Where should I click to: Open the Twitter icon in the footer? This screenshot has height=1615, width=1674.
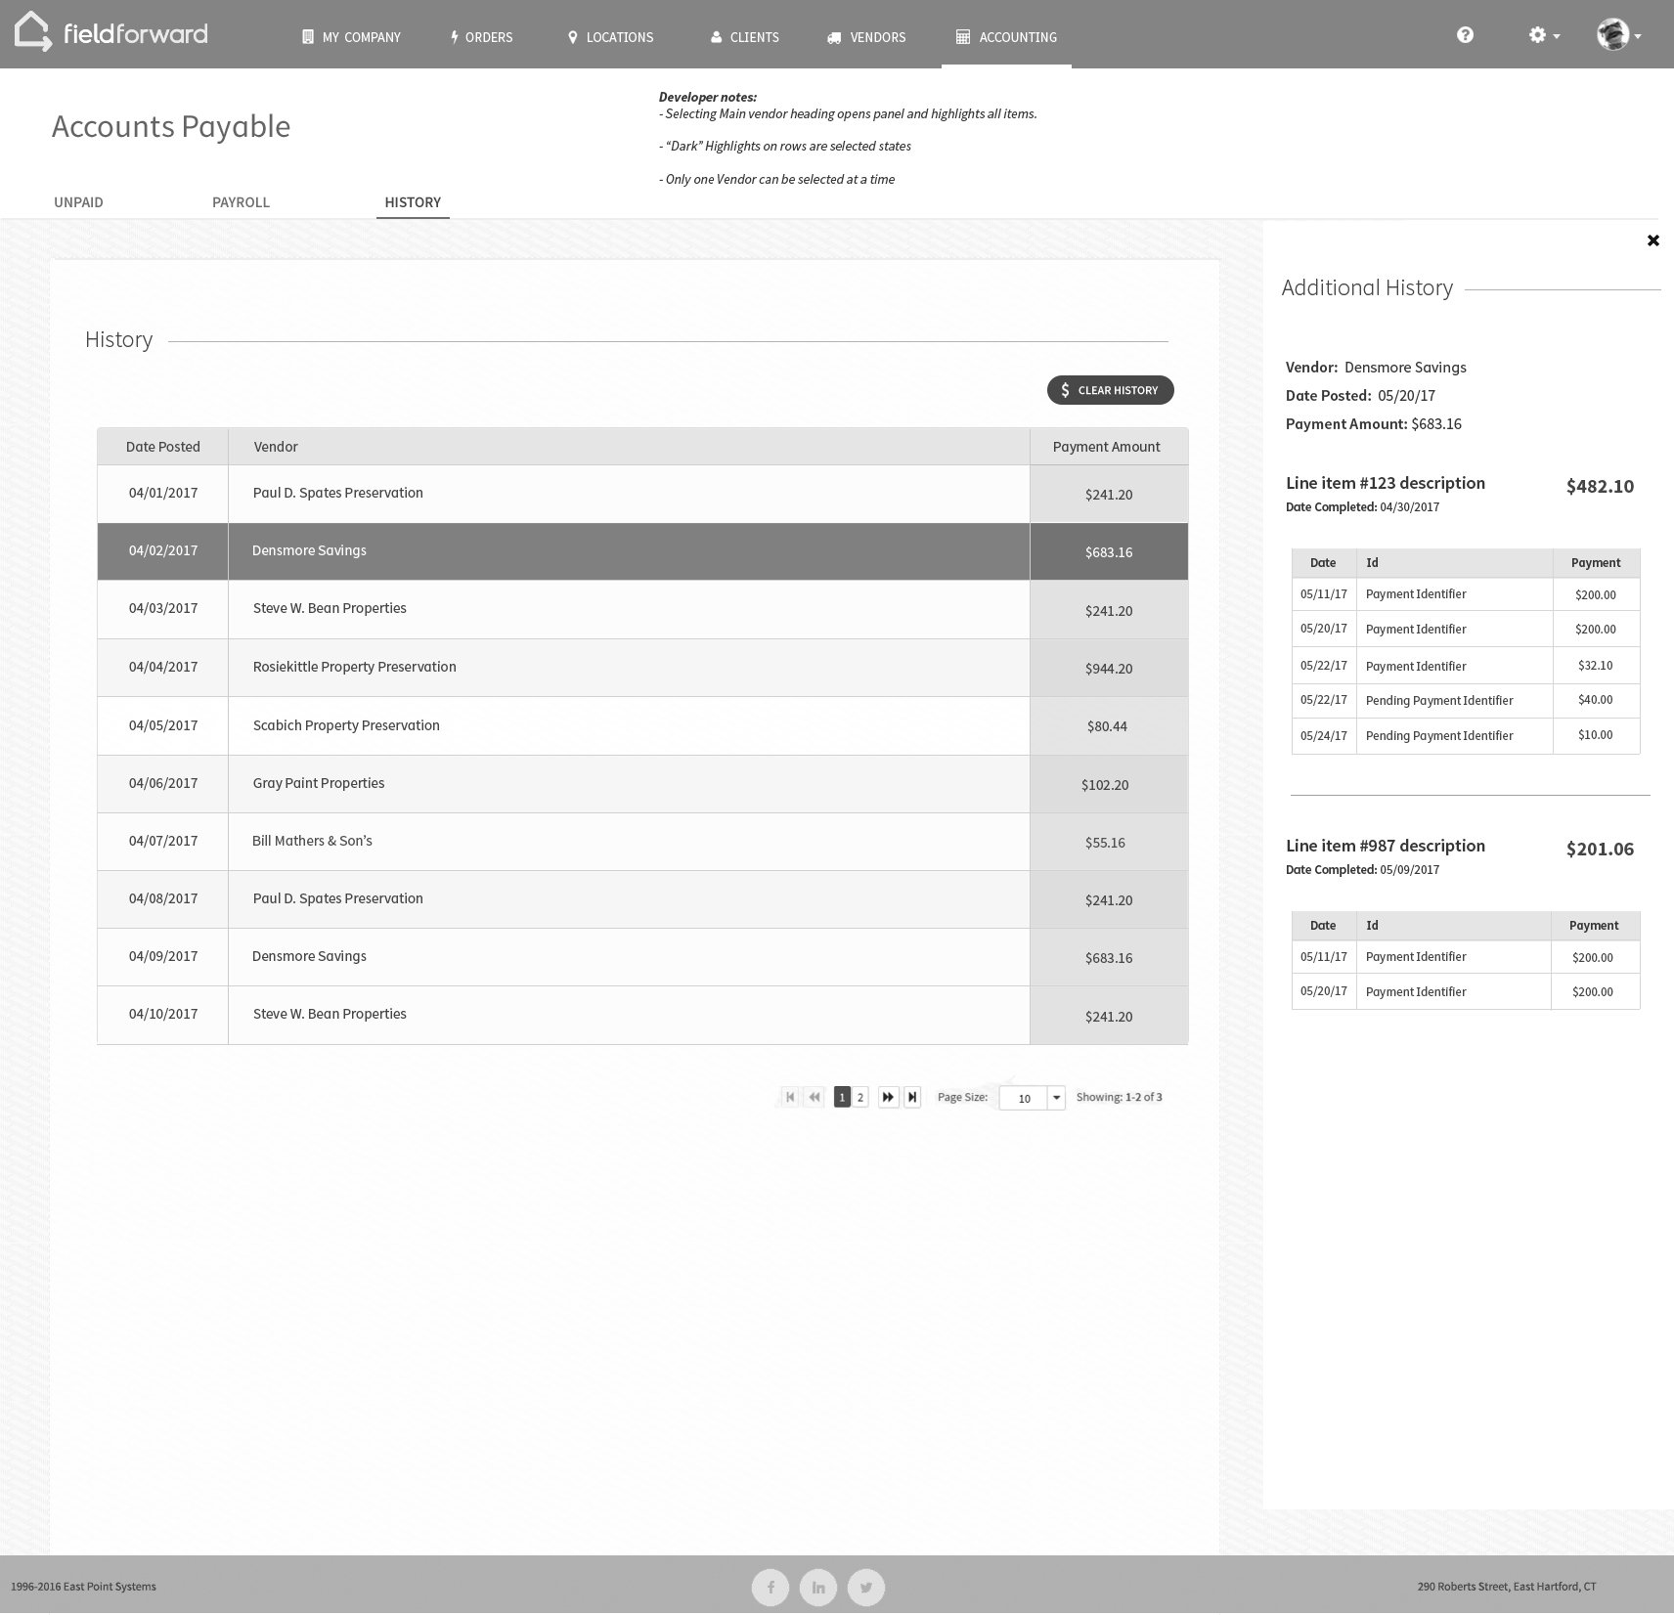pyautogui.click(x=865, y=1587)
